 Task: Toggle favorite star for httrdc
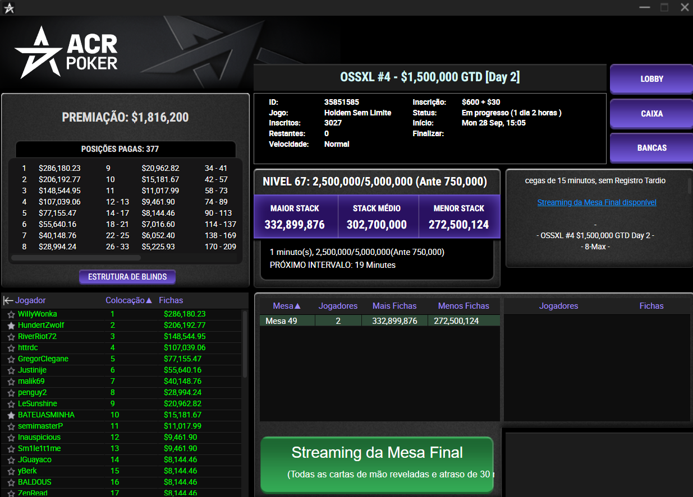click(x=11, y=348)
